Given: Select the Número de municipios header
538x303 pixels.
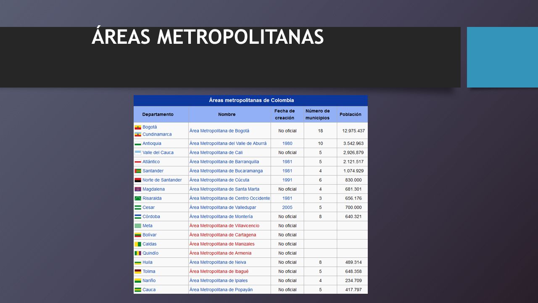Looking at the screenshot, I should click(x=318, y=114).
